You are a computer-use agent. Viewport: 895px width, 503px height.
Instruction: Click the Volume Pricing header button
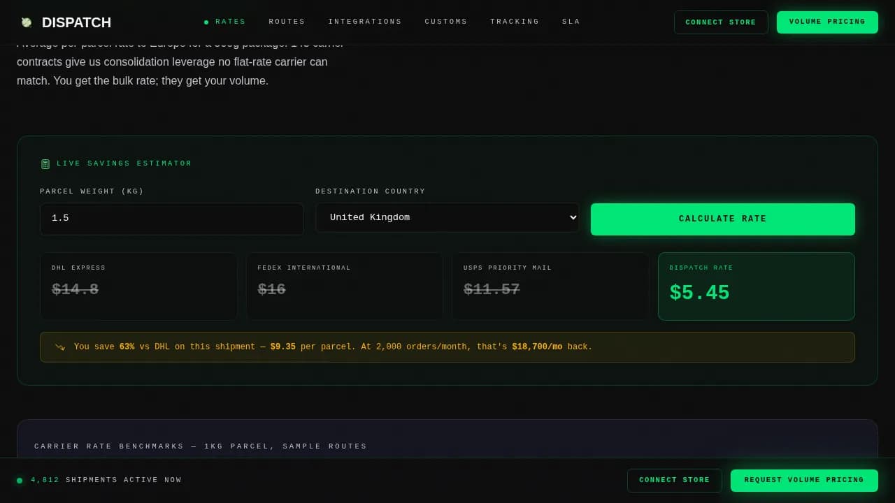[827, 22]
